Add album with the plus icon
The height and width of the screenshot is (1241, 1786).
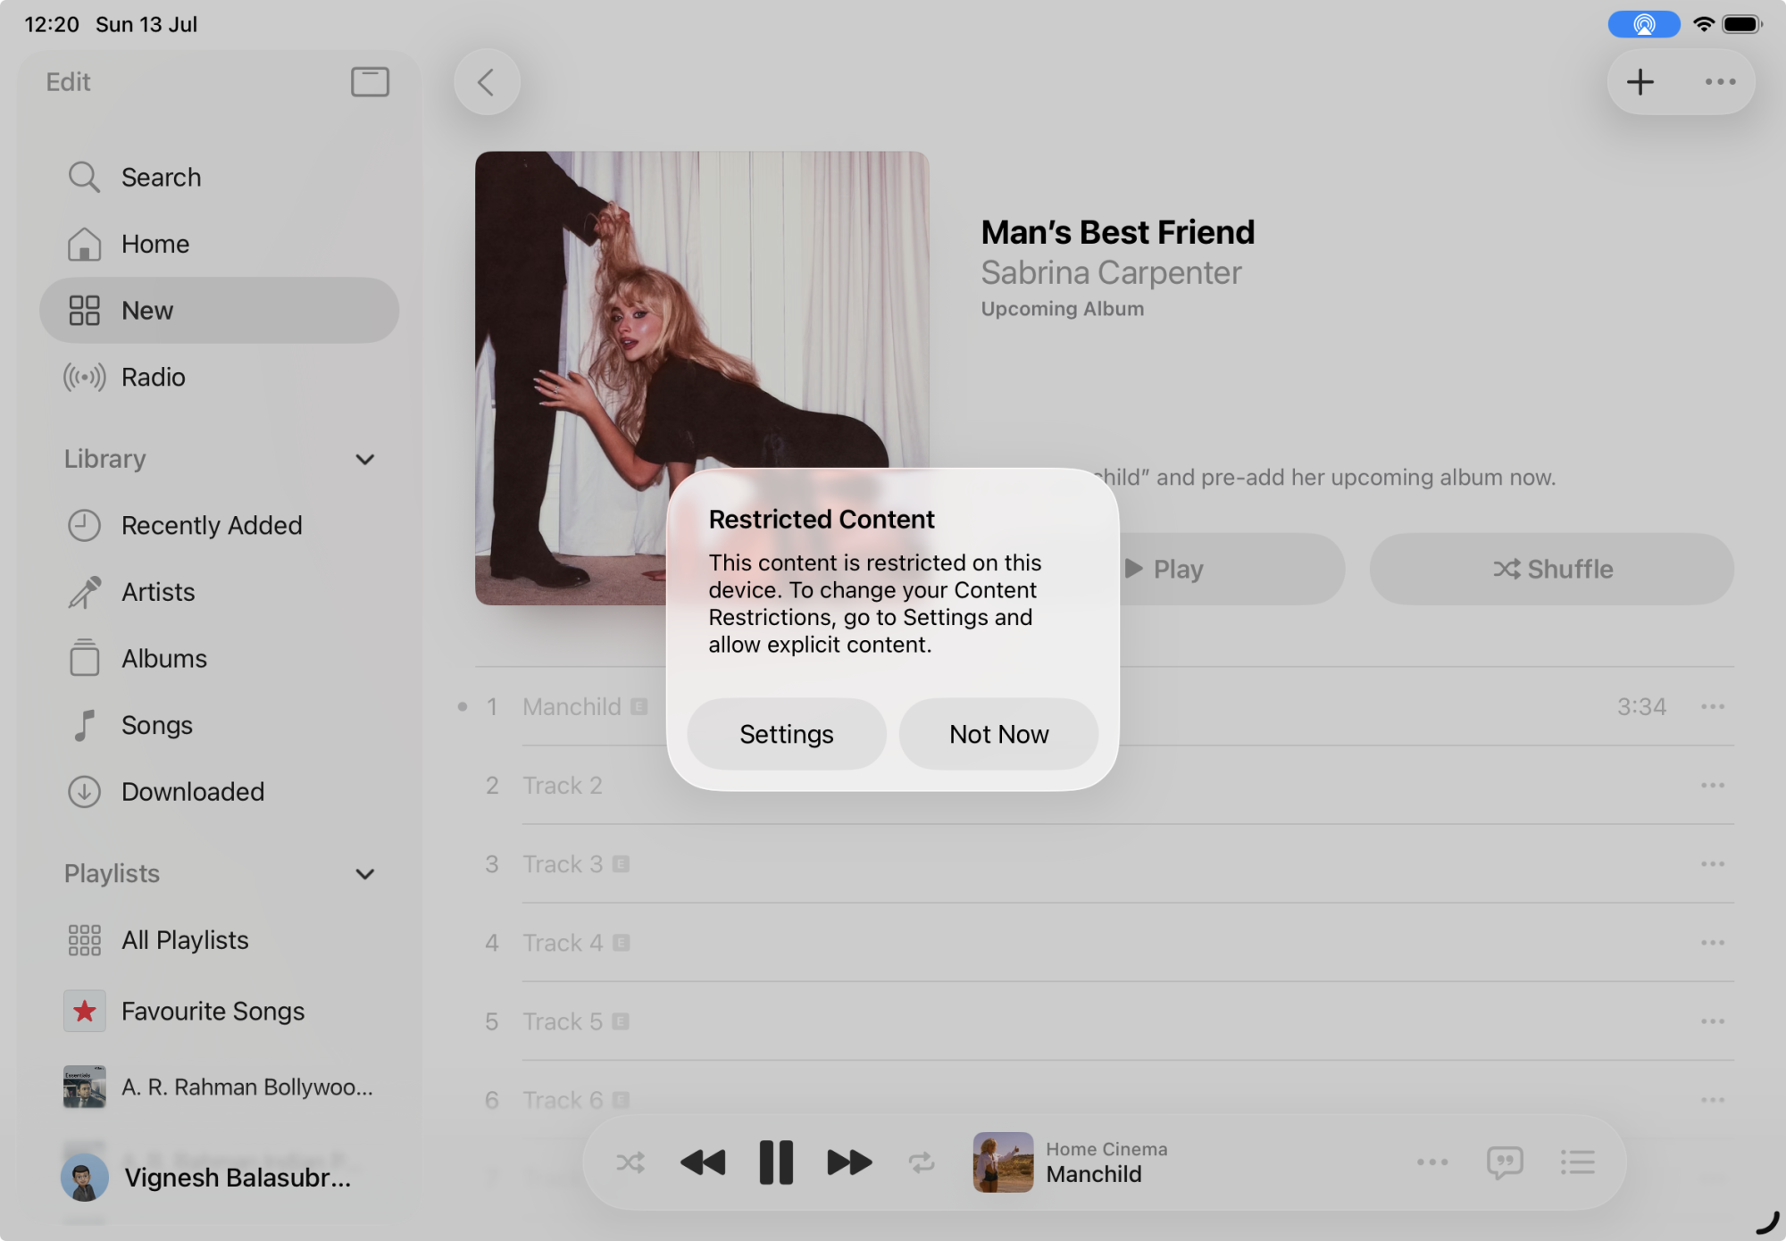[x=1640, y=82]
